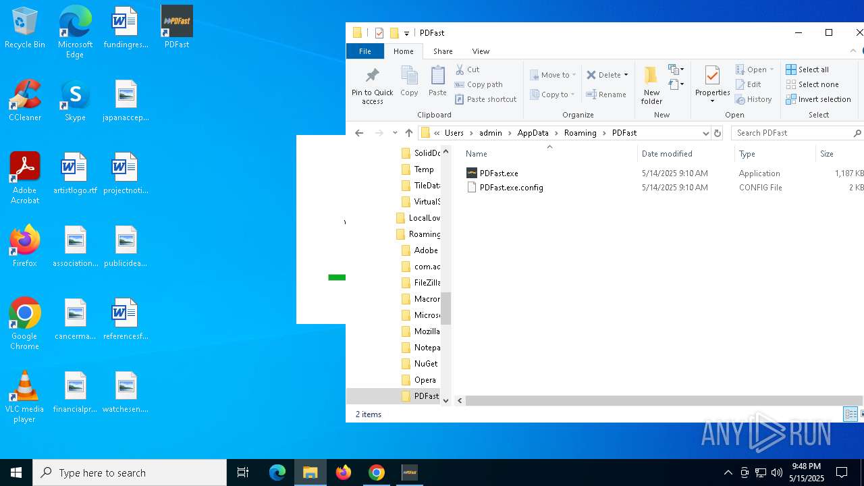Click navigation pane scroll down arrow

click(446, 400)
